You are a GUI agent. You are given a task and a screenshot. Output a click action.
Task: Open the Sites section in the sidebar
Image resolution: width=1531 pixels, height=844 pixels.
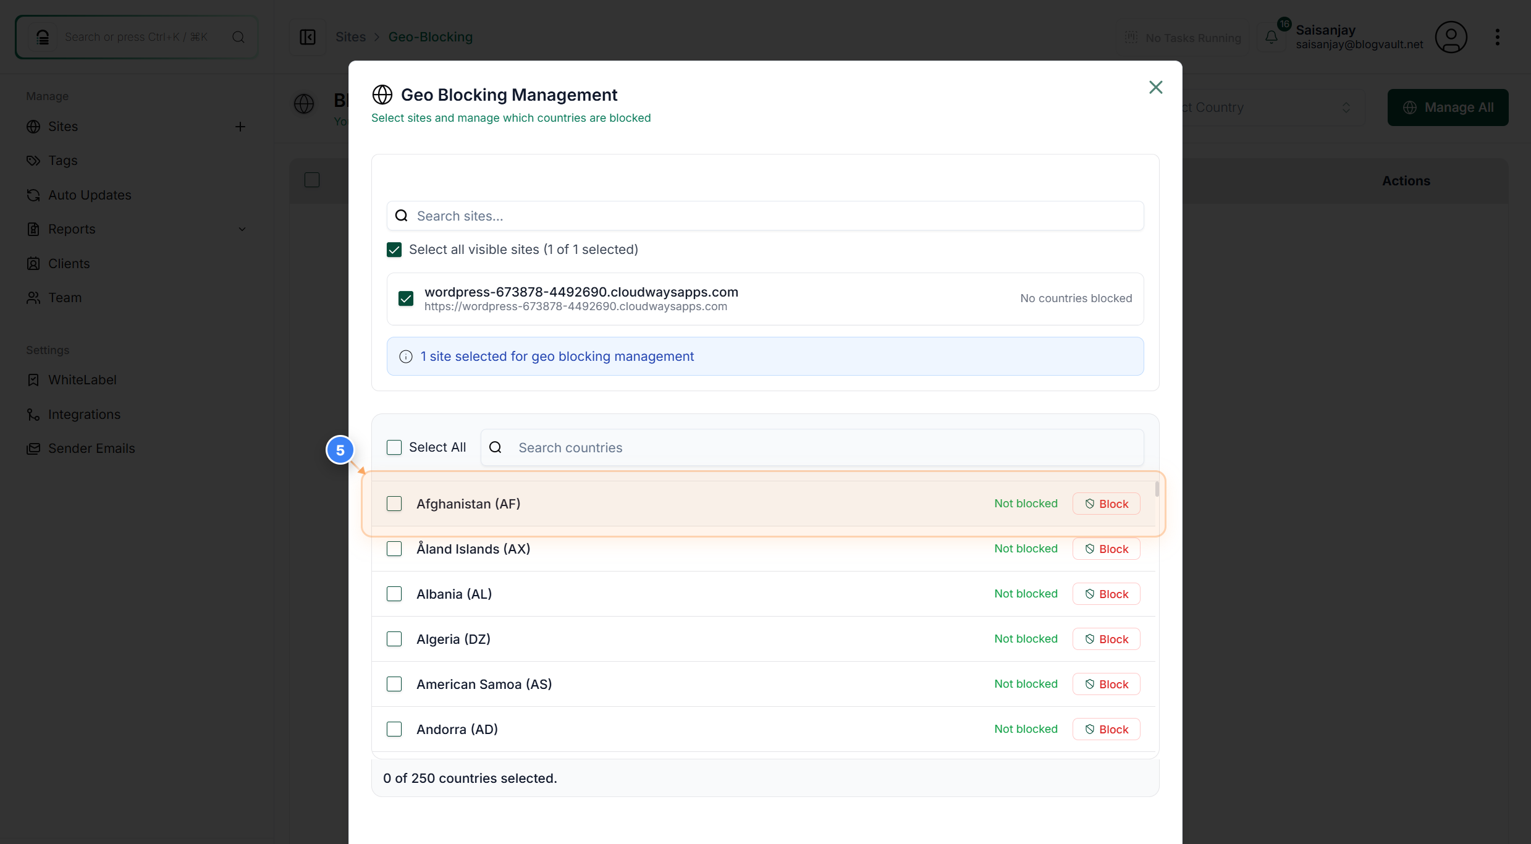(x=62, y=126)
